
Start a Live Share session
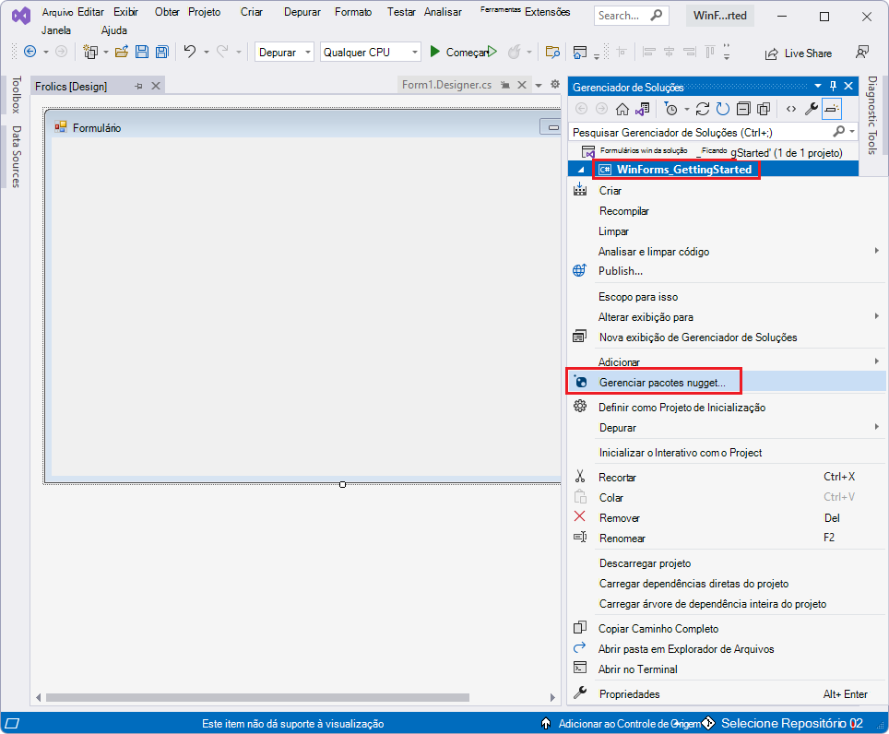tap(797, 53)
